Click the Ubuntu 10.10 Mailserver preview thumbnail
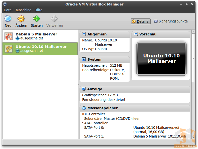This screenshot has width=198, height=149. point(161,59)
